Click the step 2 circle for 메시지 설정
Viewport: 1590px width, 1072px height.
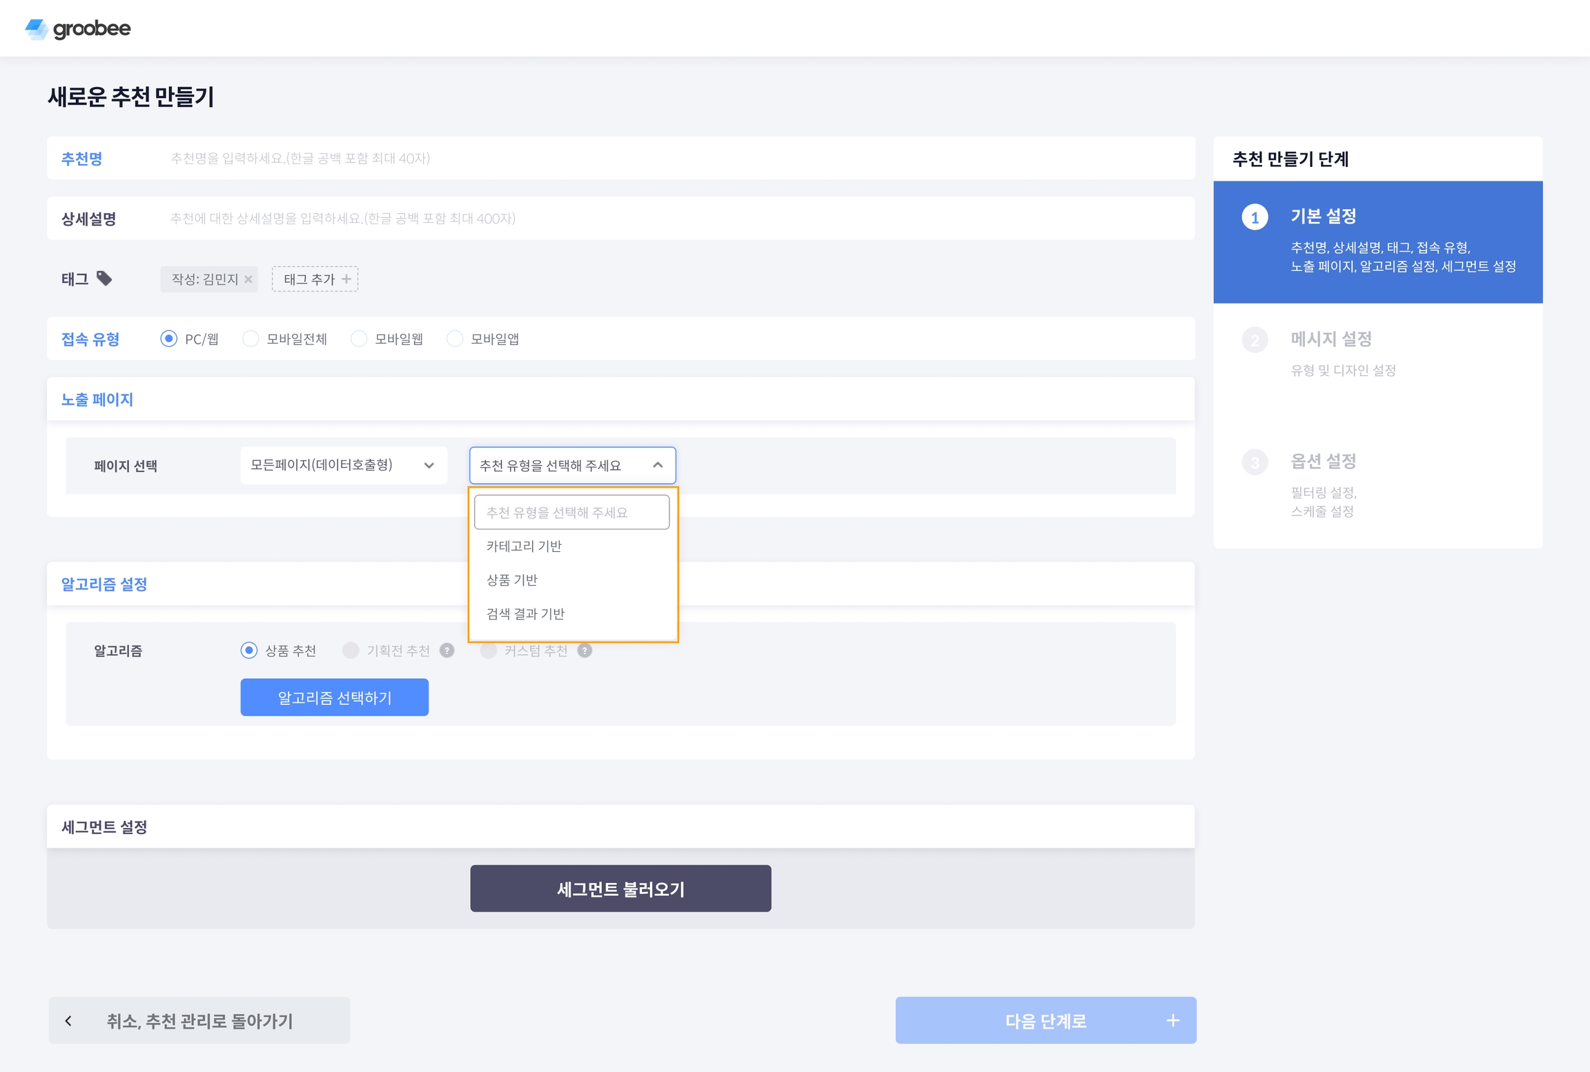(1255, 339)
